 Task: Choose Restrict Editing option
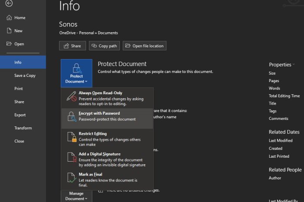107,139
